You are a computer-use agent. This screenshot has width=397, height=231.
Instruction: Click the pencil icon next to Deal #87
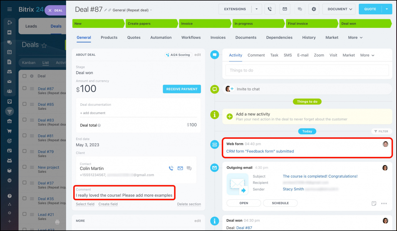[x=105, y=10]
